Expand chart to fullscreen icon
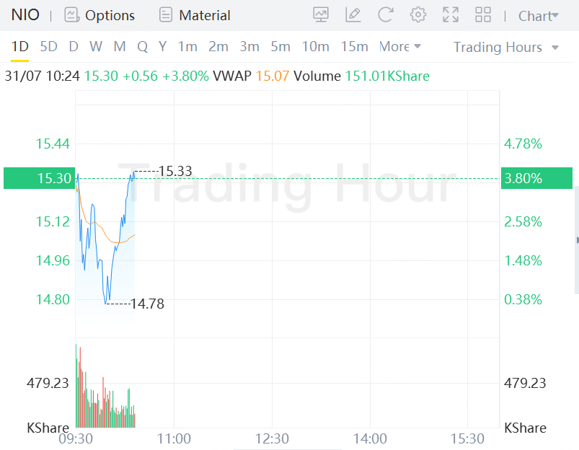579x450 pixels. coord(451,15)
